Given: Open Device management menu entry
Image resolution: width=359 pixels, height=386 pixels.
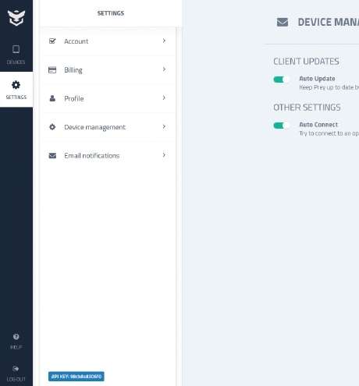Looking at the screenshot, I should pyautogui.click(x=108, y=127).
